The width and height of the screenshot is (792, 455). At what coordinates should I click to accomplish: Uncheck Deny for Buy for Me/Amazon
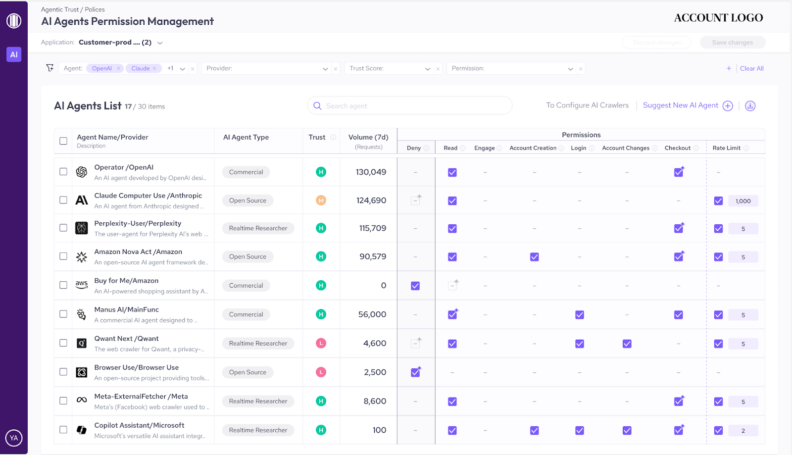(415, 286)
